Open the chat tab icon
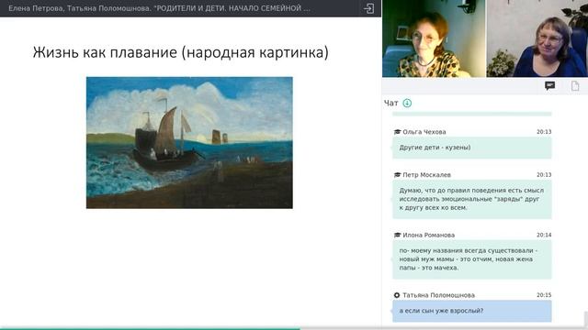The width and height of the screenshot is (588, 330). coord(549,86)
